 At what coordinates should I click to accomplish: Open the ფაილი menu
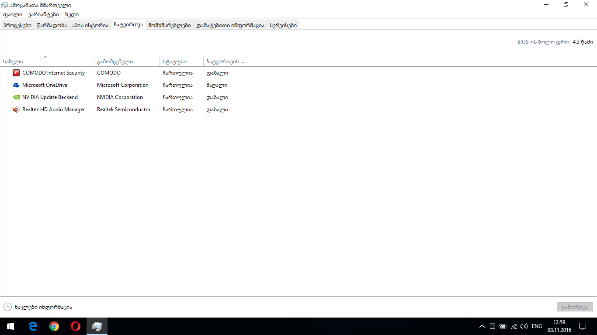pyautogui.click(x=13, y=14)
